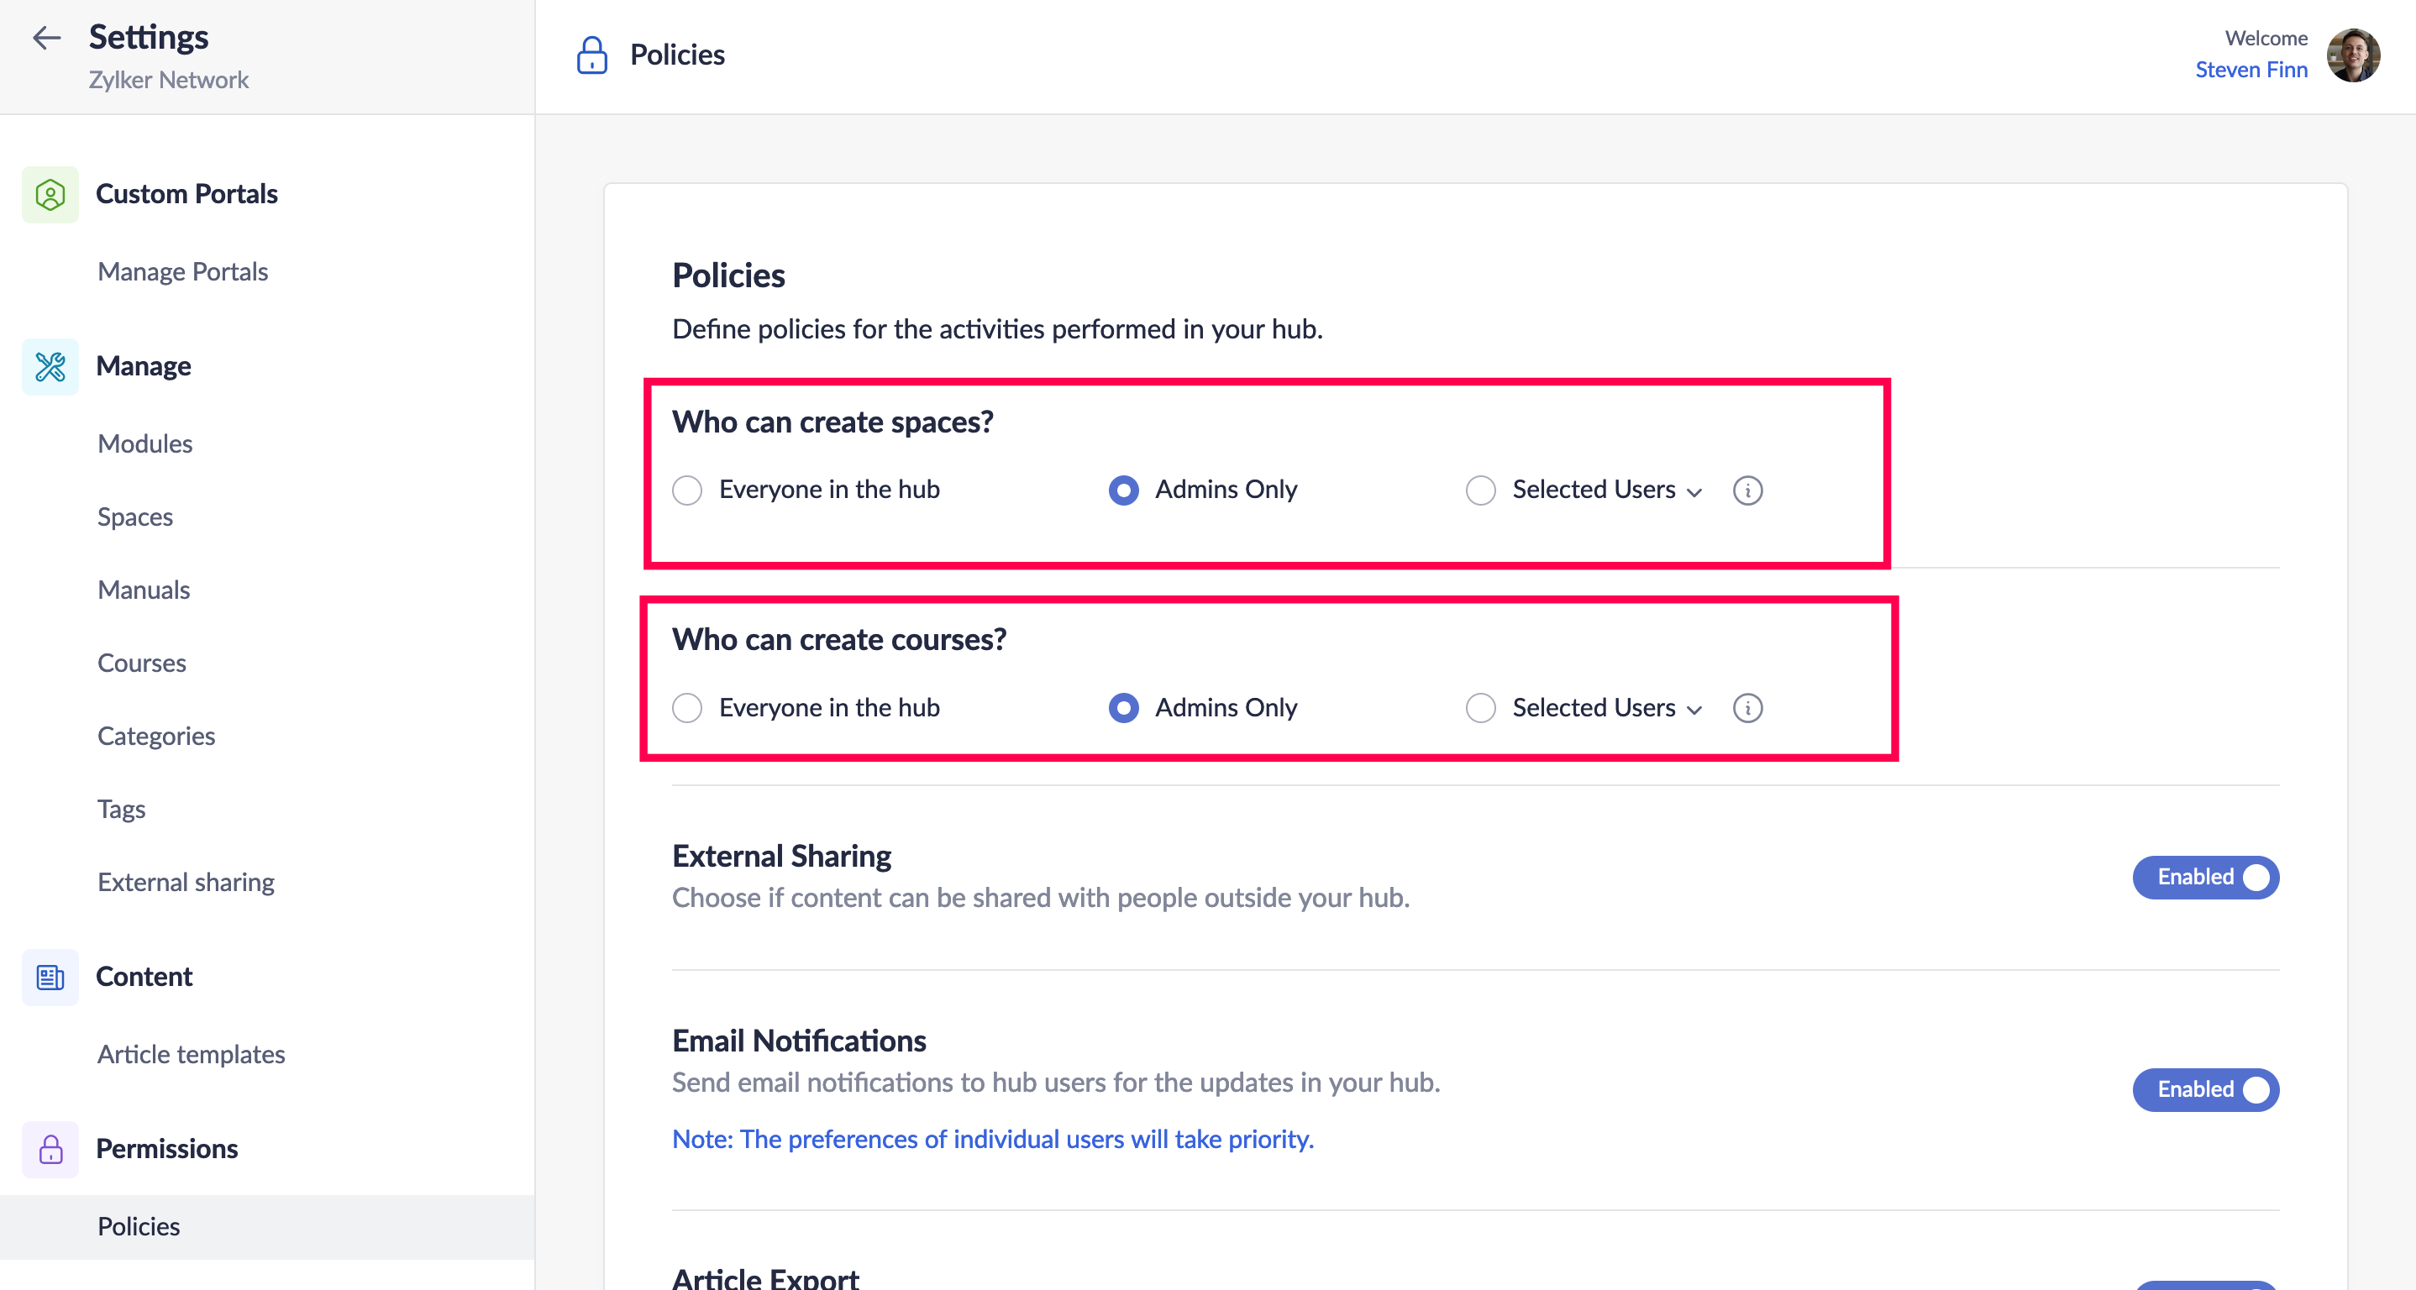
Task: Open Article templates under Content
Action: 192,1054
